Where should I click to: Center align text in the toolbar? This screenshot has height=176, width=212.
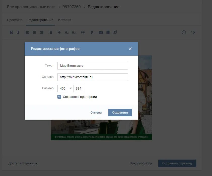point(34,32)
